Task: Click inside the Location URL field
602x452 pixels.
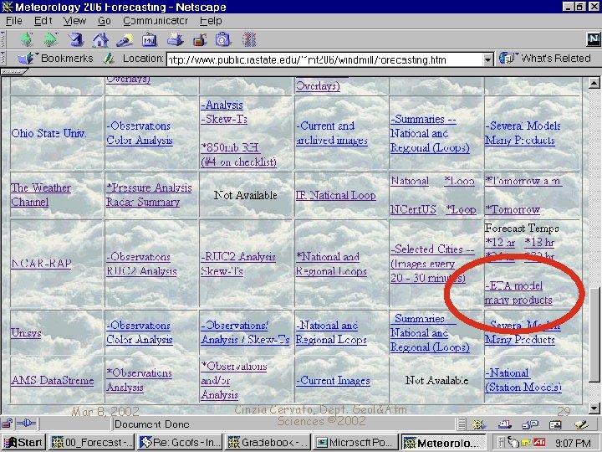Action: click(x=324, y=59)
